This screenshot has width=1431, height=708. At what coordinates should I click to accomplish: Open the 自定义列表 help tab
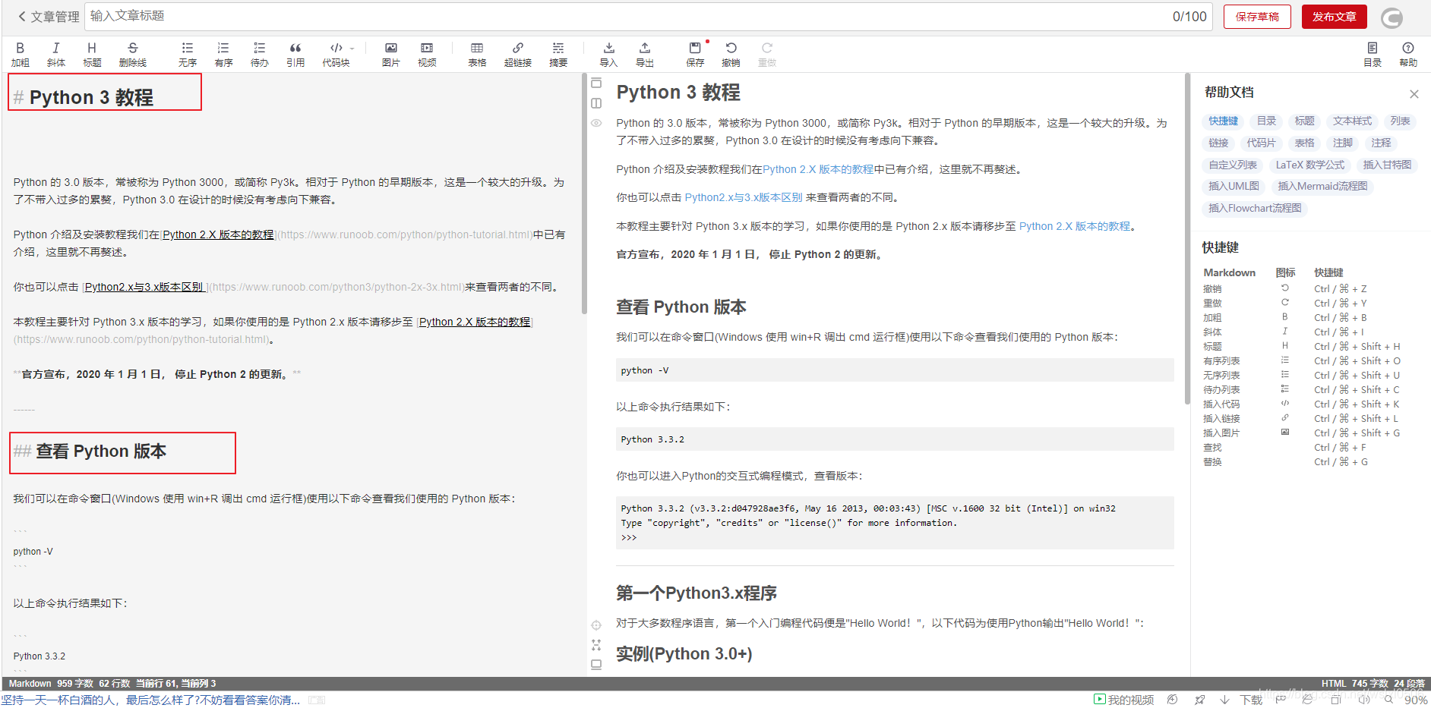coord(1233,165)
